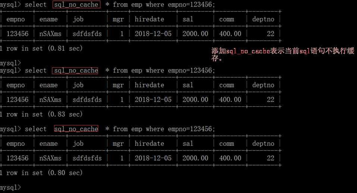Click the 'hiredate' header in the first table
The image size is (357, 193).
coord(149,19)
